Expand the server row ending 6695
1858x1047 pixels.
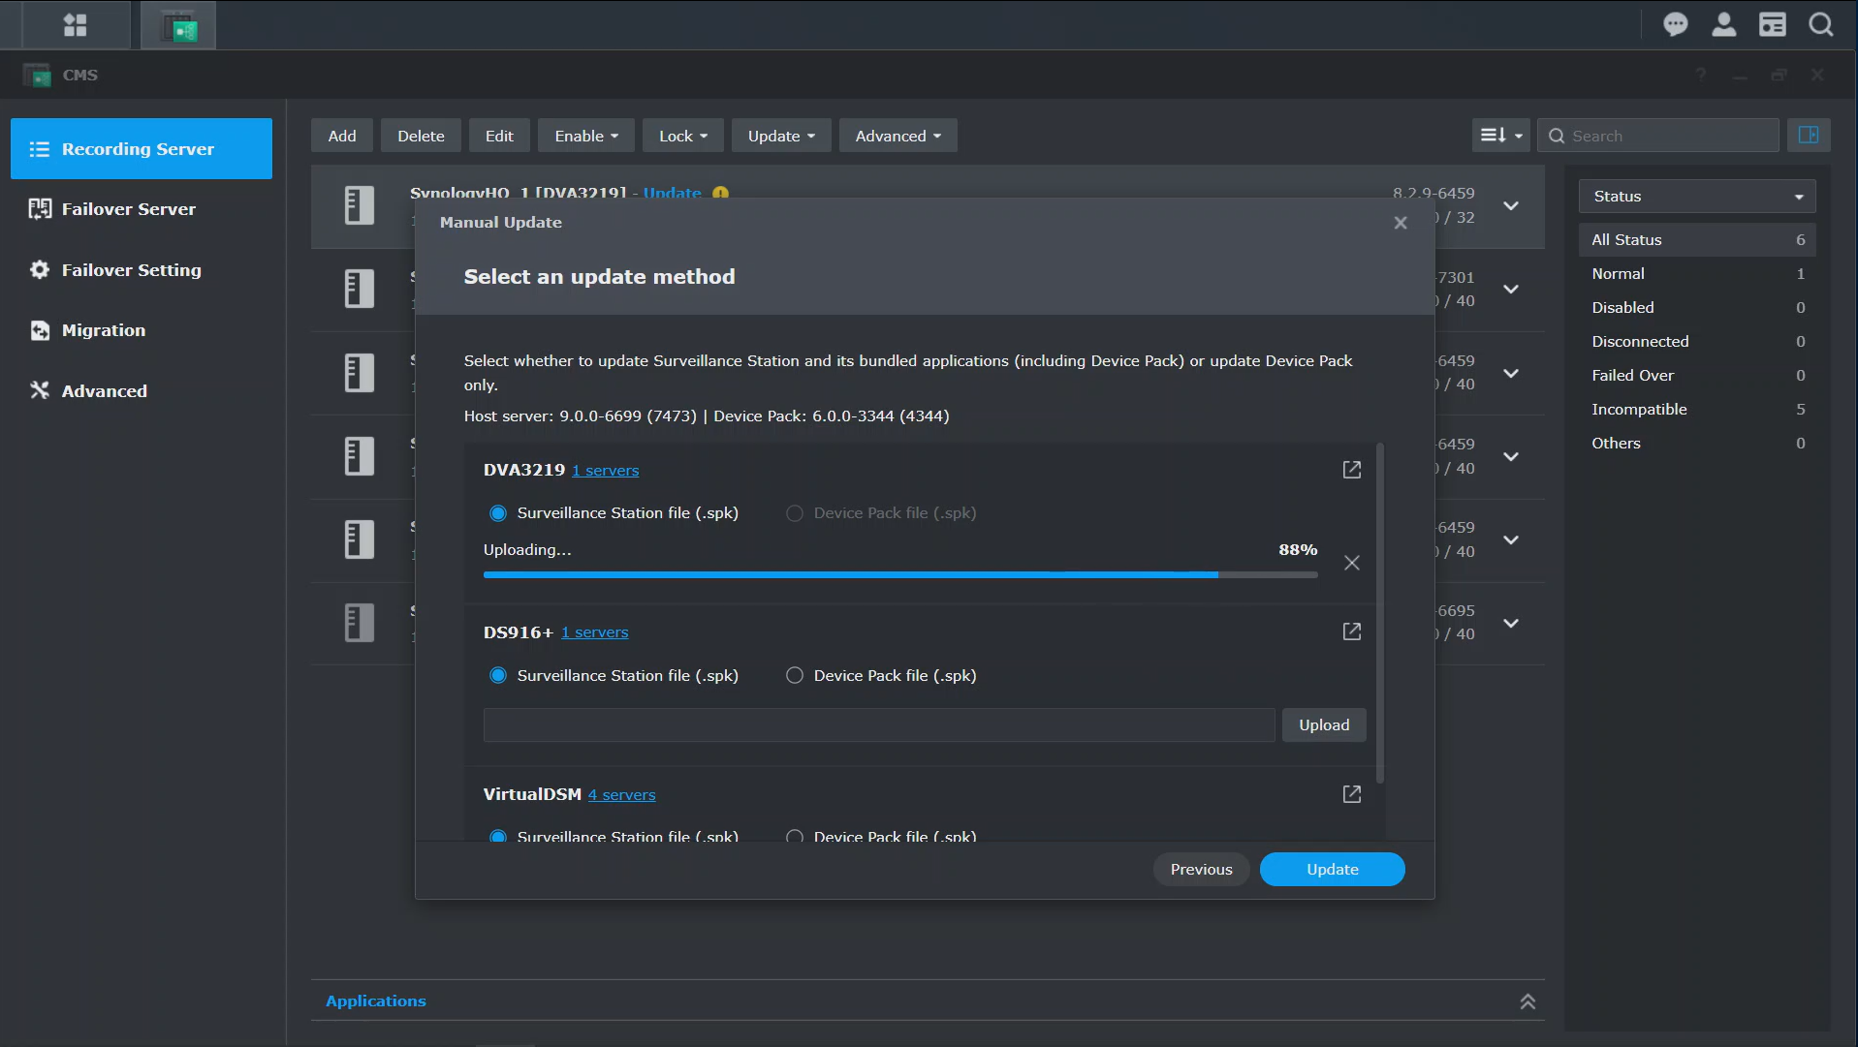[x=1511, y=623]
